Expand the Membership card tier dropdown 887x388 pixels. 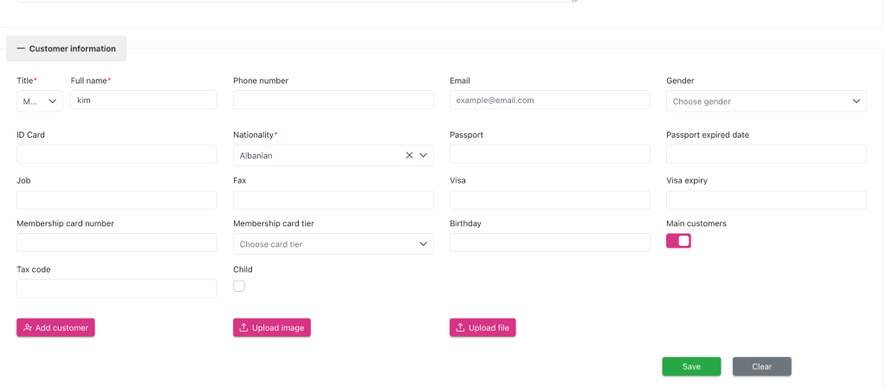(333, 244)
